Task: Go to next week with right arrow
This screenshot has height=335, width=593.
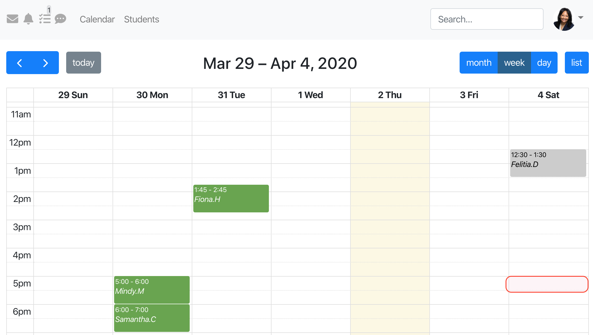Action: click(46, 63)
